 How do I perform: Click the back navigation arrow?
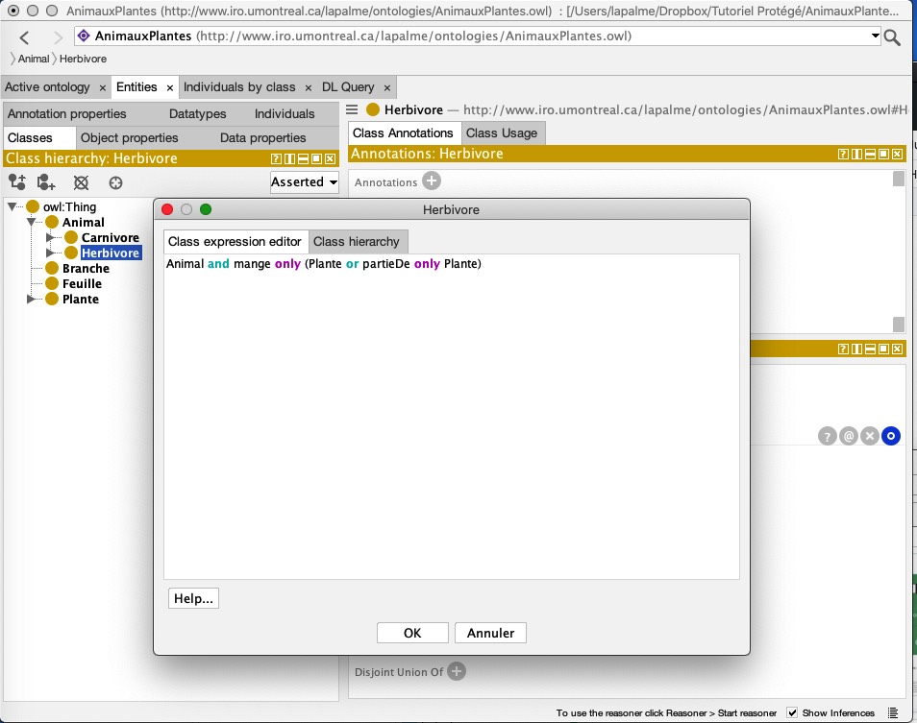tap(25, 37)
